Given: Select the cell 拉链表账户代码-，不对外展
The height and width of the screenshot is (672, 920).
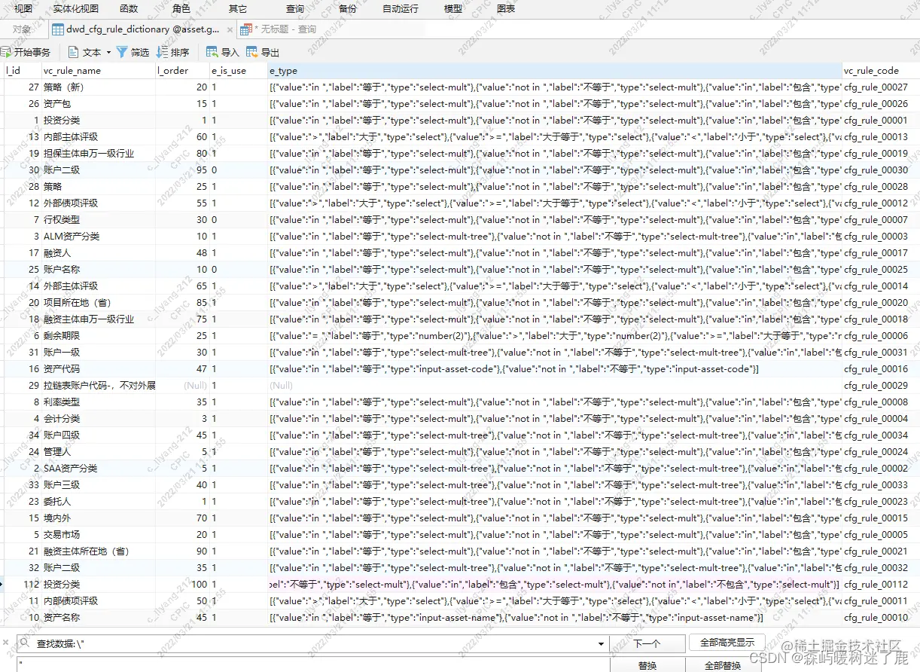Looking at the screenshot, I should point(98,386).
